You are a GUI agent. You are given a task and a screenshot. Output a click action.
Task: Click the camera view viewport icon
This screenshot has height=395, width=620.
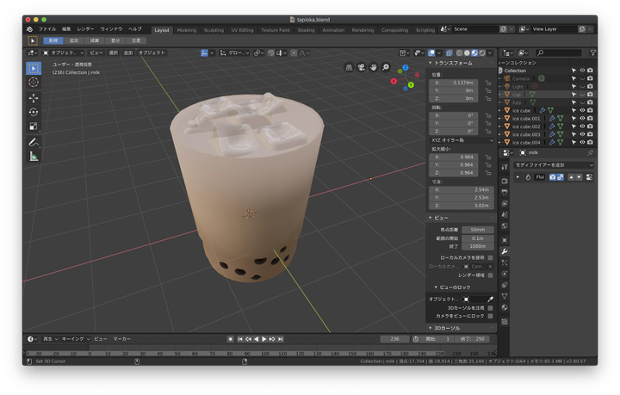361,67
